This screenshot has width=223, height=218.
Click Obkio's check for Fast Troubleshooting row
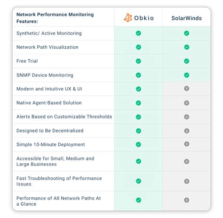(x=138, y=181)
